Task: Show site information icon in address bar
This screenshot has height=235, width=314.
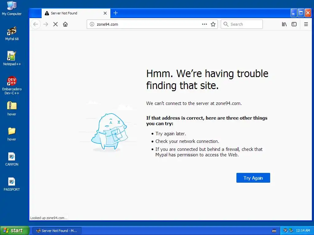Action: [x=92, y=24]
